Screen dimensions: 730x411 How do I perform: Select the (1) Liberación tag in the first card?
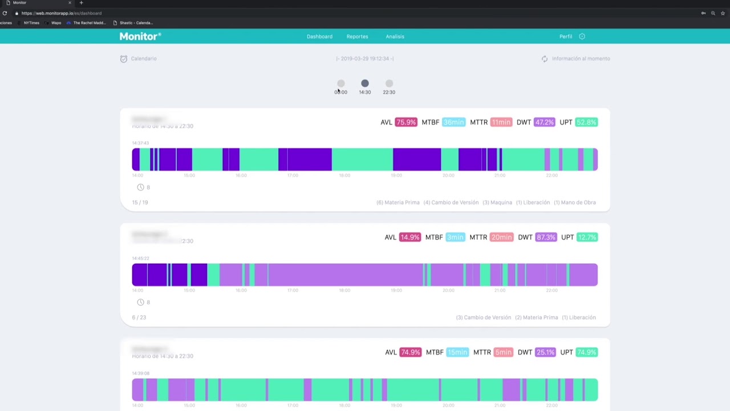coord(533,202)
